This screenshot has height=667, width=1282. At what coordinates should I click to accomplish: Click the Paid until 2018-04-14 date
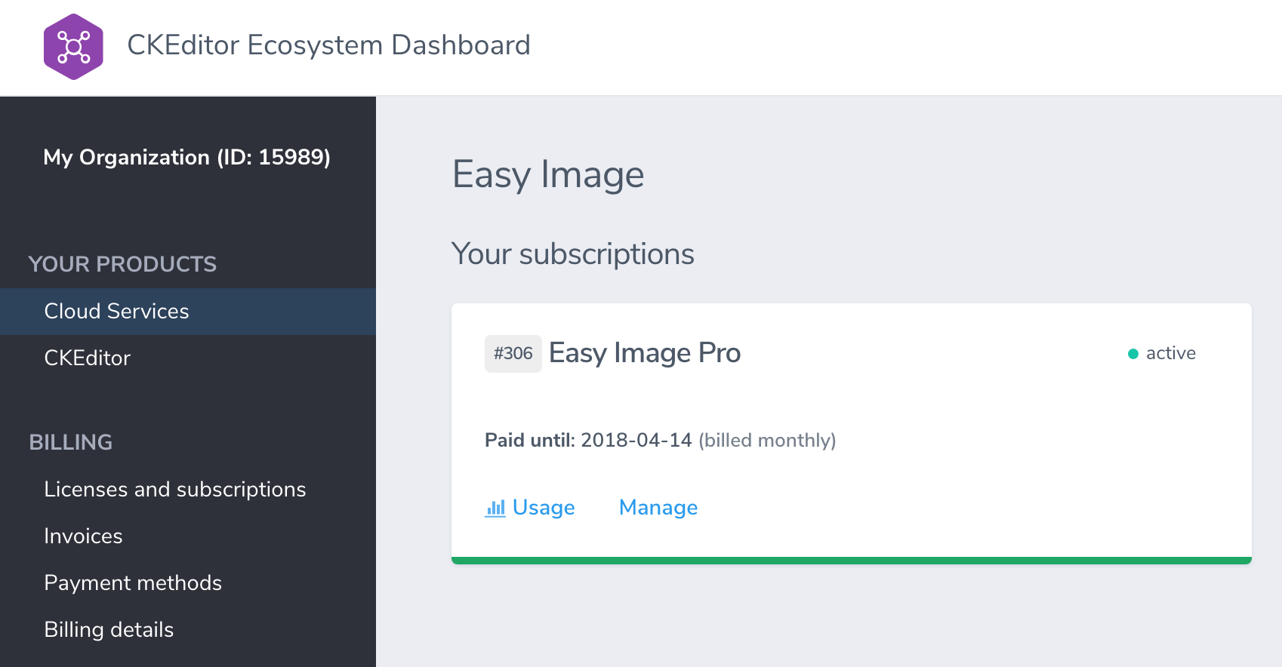[x=636, y=440]
